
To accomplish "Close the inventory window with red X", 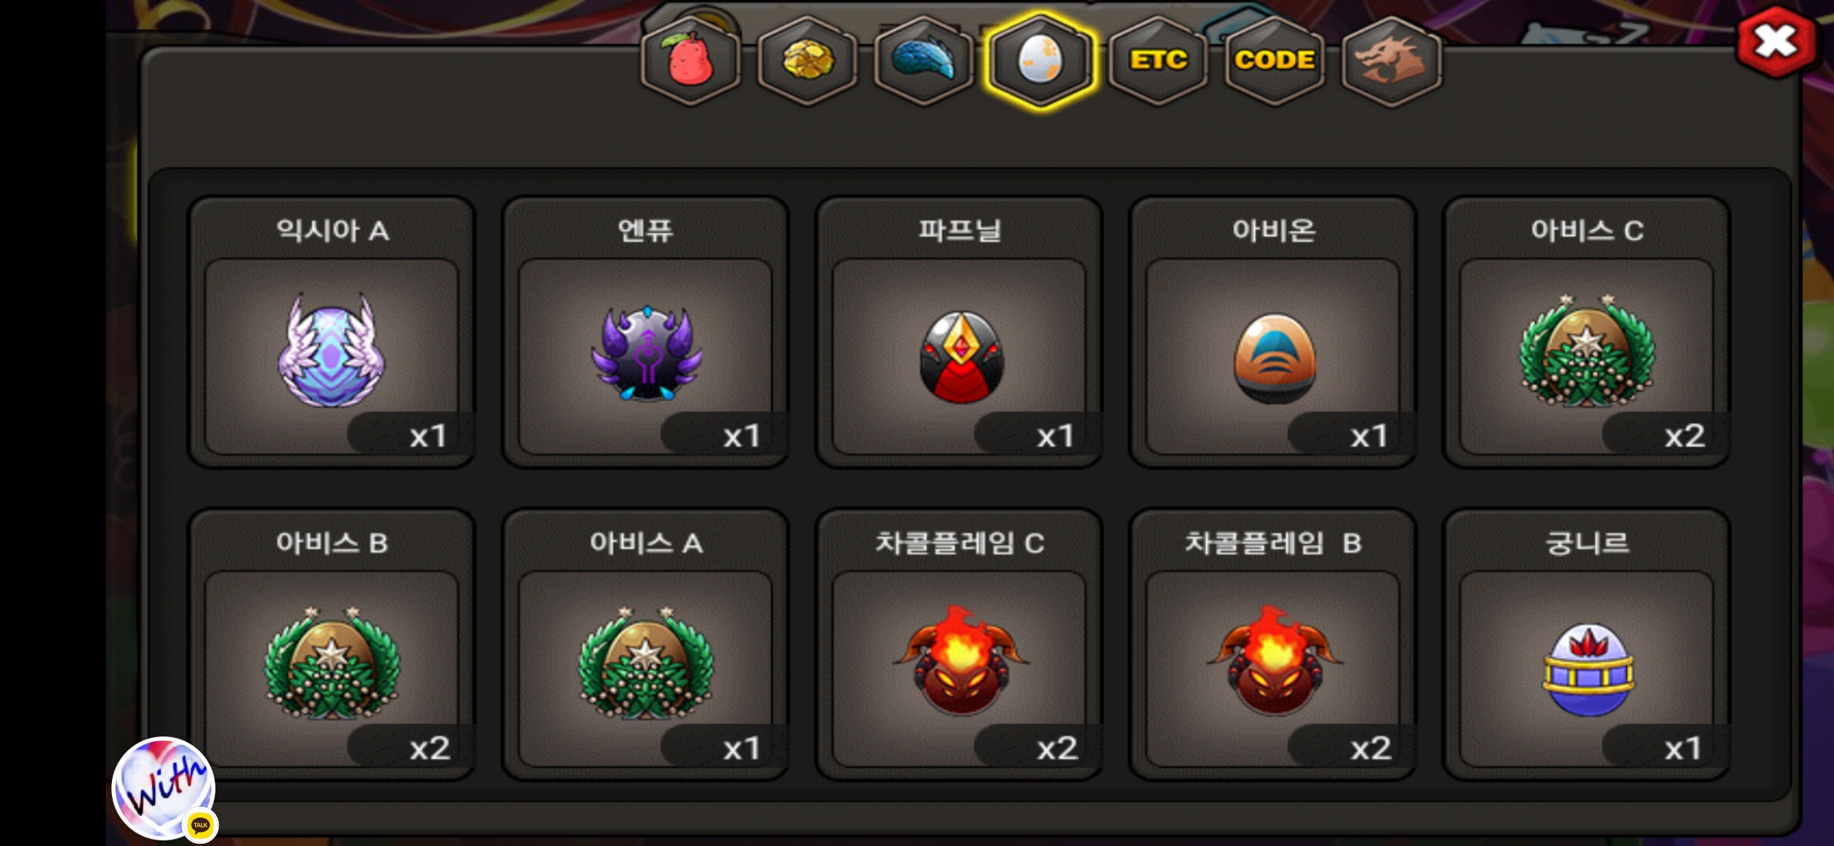I will [1776, 42].
